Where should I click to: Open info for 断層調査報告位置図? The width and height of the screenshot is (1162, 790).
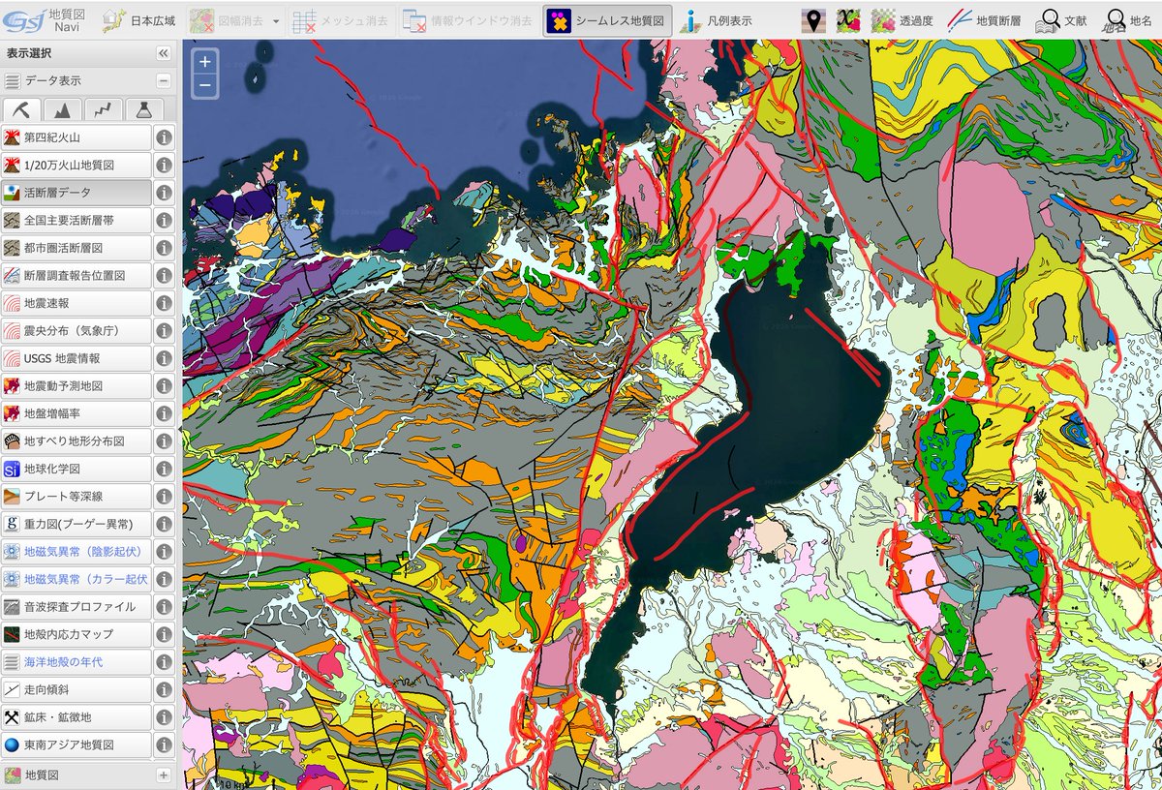tap(165, 276)
